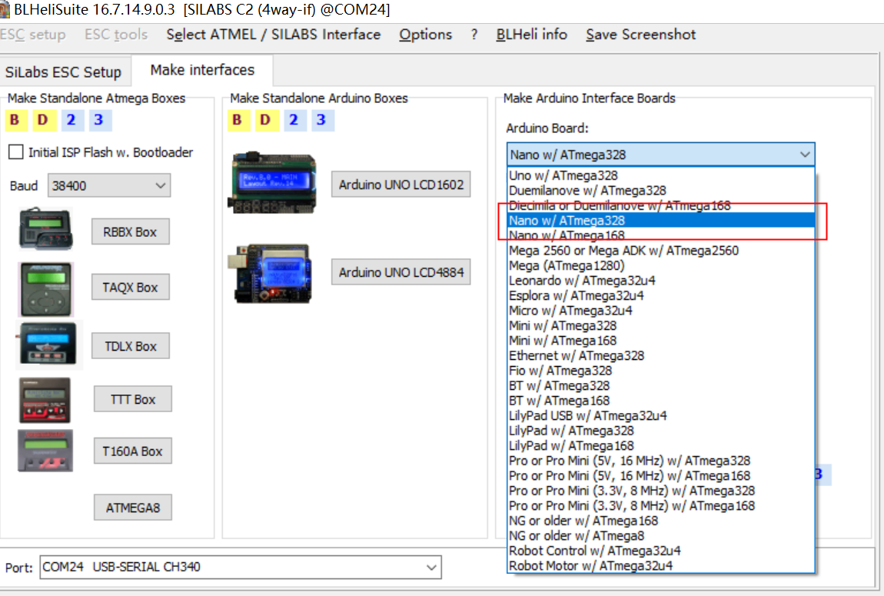Select Mini w/ ATmega328 from list
Screen dimensions: 884x596
pyautogui.click(x=661, y=326)
